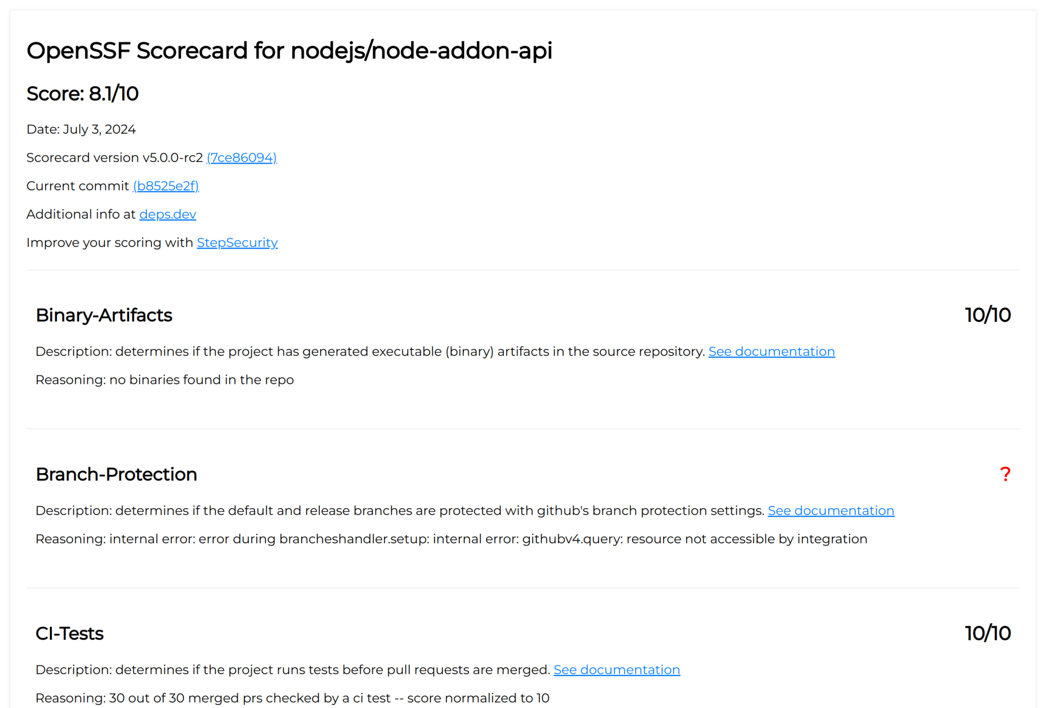
Task: Open the Scorecard version 7ce86094 commit link
Action: click(x=242, y=158)
